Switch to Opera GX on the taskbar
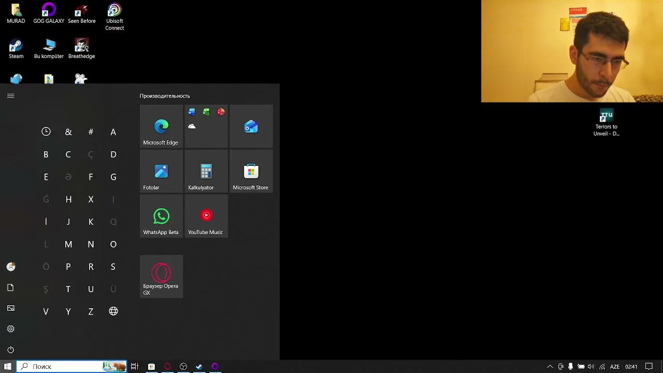Image resolution: width=663 pixels, height=373 pixels. point(167,366)
